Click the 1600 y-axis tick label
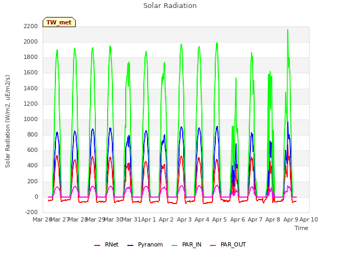Viewport: 341px width, 255px height. [x=31, y=73]
